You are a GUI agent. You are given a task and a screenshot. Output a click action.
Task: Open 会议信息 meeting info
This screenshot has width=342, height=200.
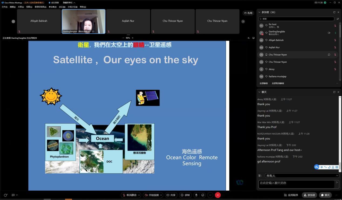pyautogui.click(x=53, y=3)
